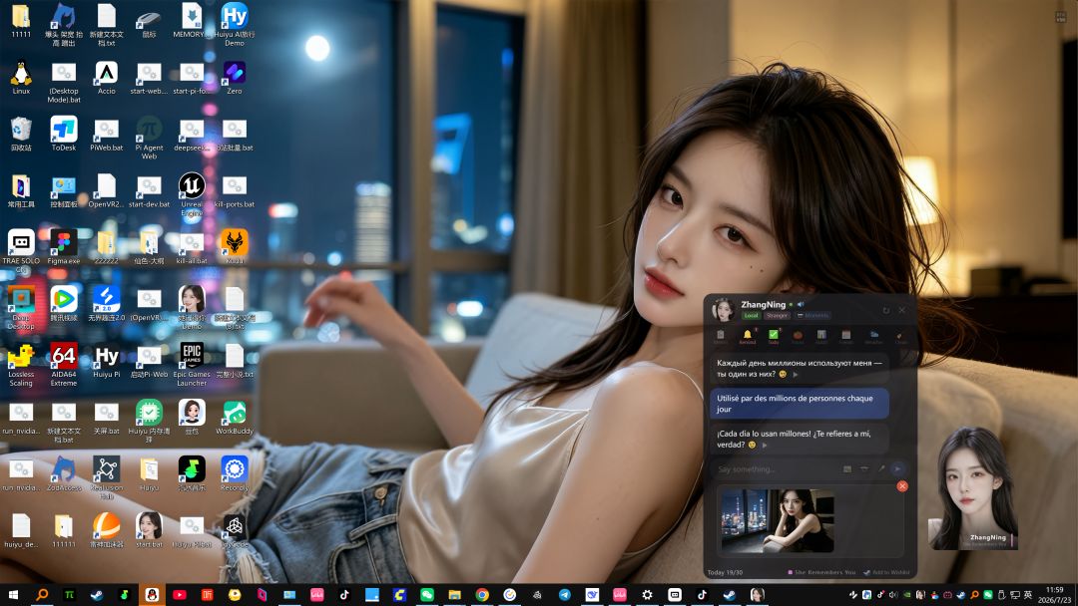Open Telegram from the taskbar
The width and height of the screenshot is (1078, 606).
coord(564,595)
